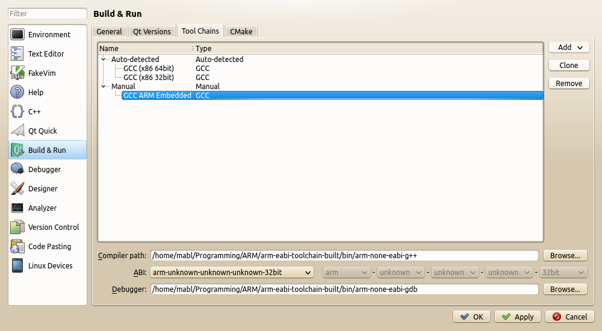Select the Designer tools icon
The height and width of the screenshot is (331, 602).
[17, 188]
